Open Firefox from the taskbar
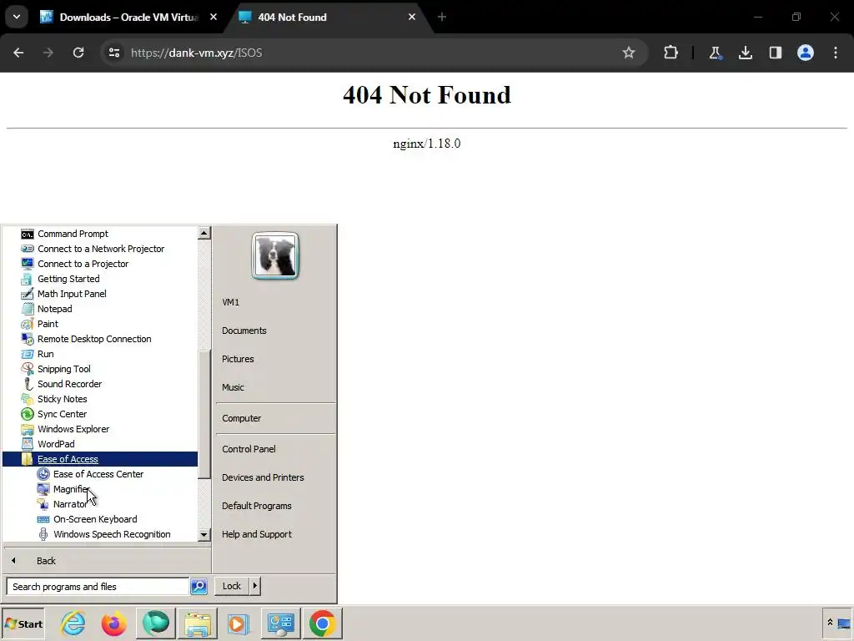The image size is (854, 641). coord(113,623)
